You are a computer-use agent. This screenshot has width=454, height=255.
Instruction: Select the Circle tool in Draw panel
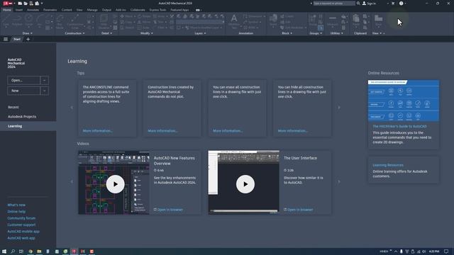click(28, 21)
